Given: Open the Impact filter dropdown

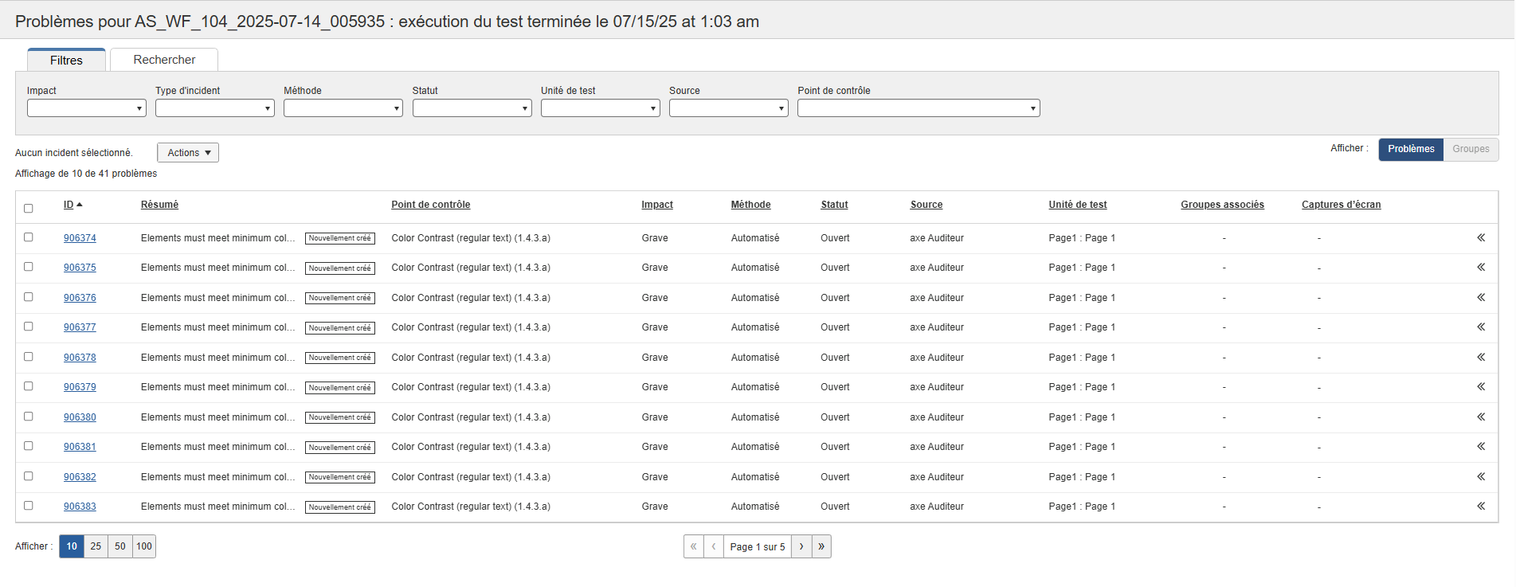Looking at the screenshot, I should point(86,108).
